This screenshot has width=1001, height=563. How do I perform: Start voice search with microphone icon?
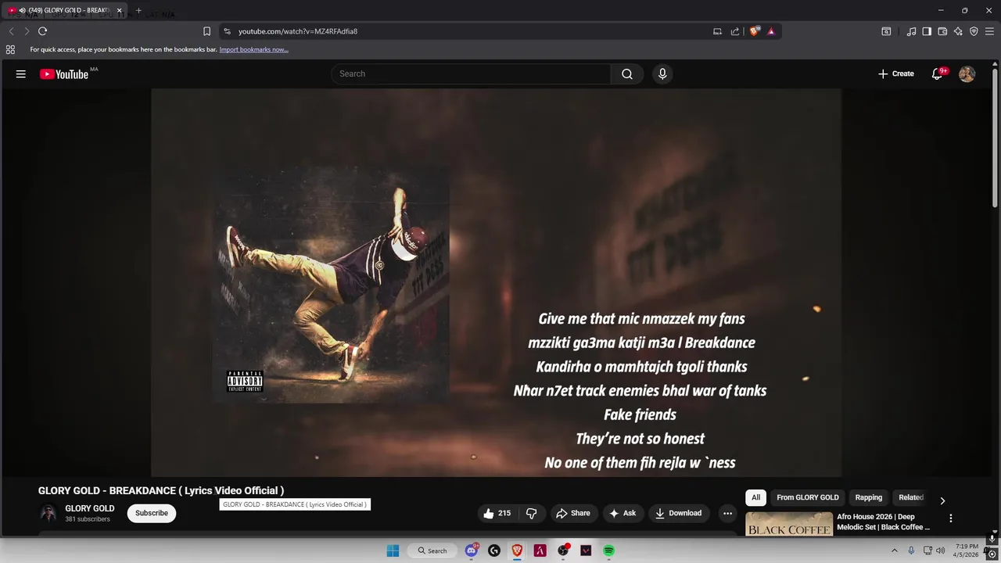pos(662,74)
